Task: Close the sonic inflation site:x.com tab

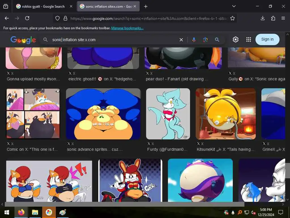Action: 135,7
